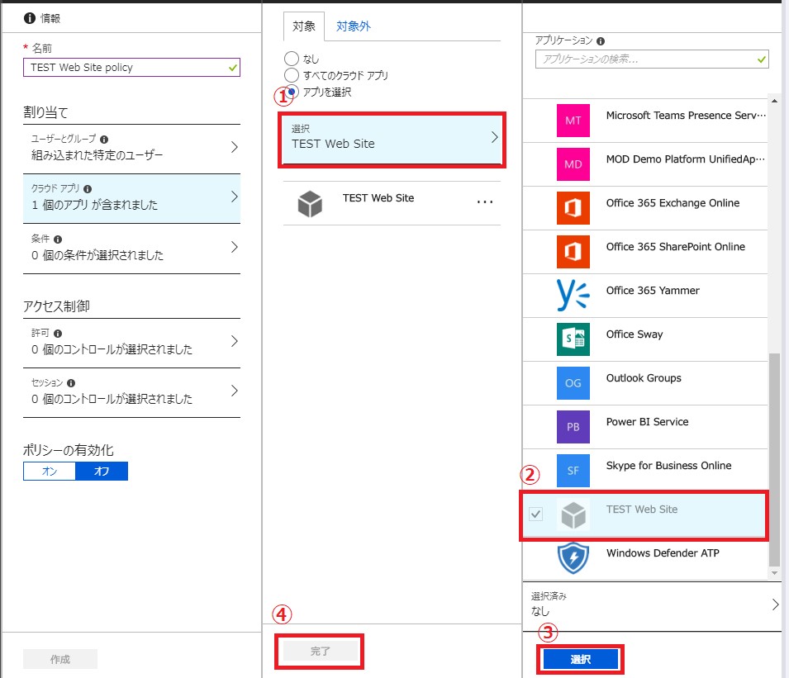Select Office 365 Yammer text
Viewport: 789px width, 678px height.
[653, 291]
